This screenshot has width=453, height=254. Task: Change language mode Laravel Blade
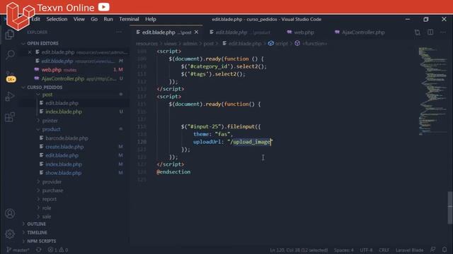[409, 250]
